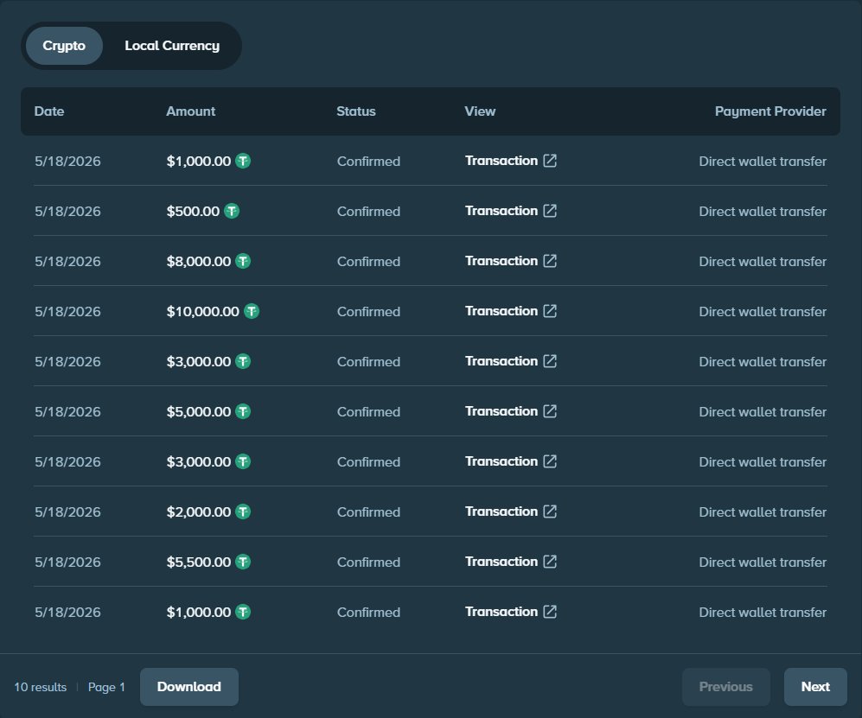Click the Download button
862x718 pixels.
click(x=189, y=687)
